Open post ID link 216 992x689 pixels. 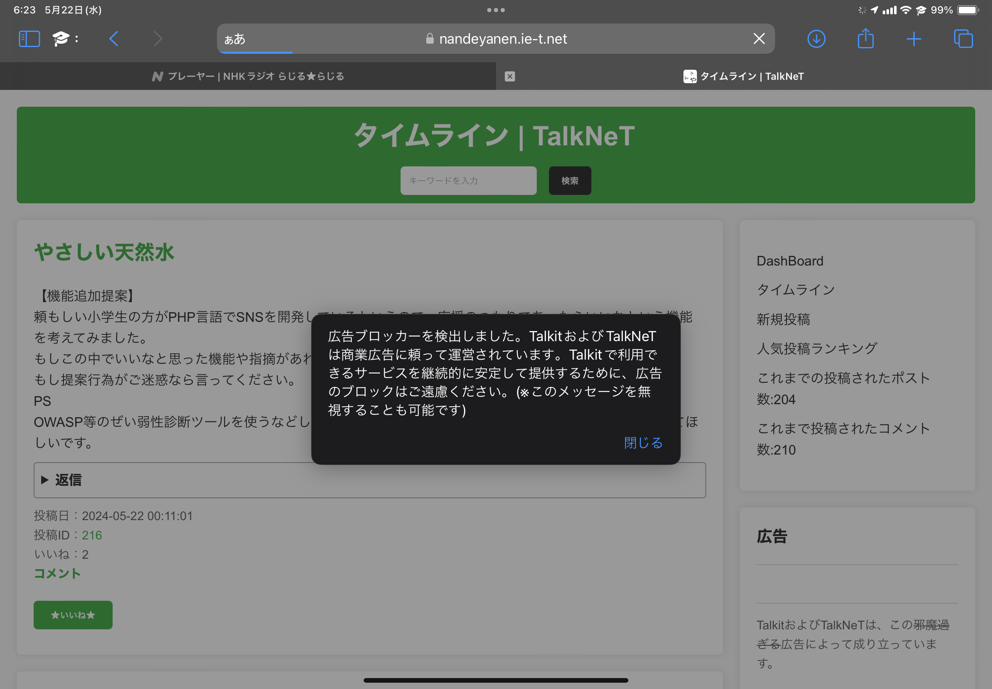(92, 535)
